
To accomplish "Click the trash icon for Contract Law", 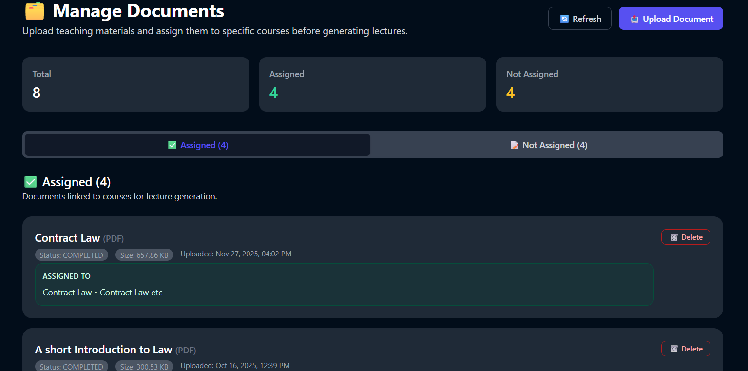I will (x=674, y=237).
